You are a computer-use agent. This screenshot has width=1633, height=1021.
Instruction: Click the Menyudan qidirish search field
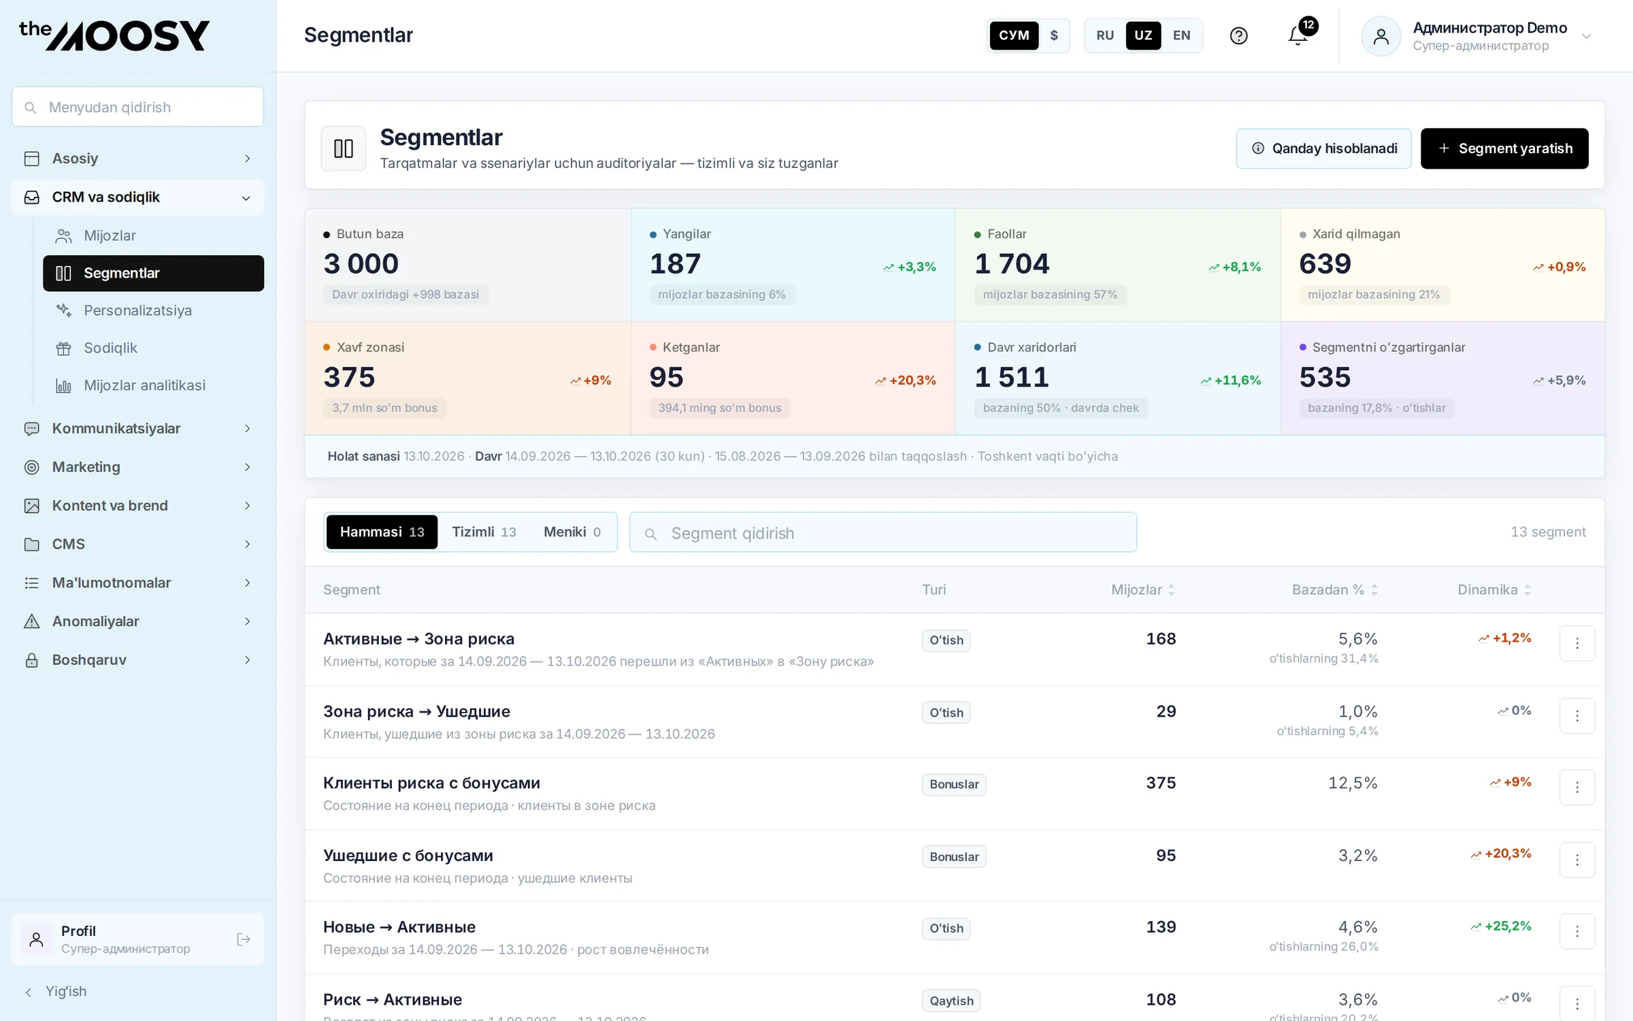137,107
